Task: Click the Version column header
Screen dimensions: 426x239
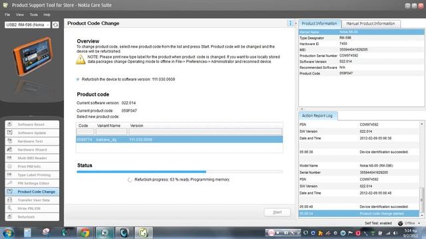Action: [x=136, y=125]
